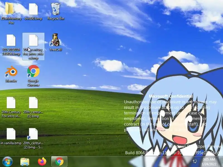Select the dvid30.bmp file icon
This screenshot has width=223, height=167.
(x=33, y=9)
